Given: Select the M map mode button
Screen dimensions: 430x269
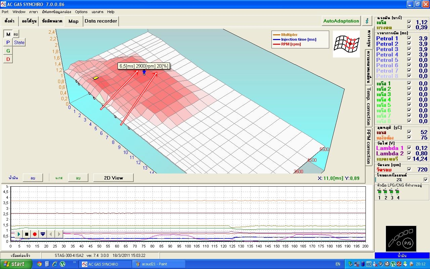Looking at the screenshot, I should tap(8, 34).
